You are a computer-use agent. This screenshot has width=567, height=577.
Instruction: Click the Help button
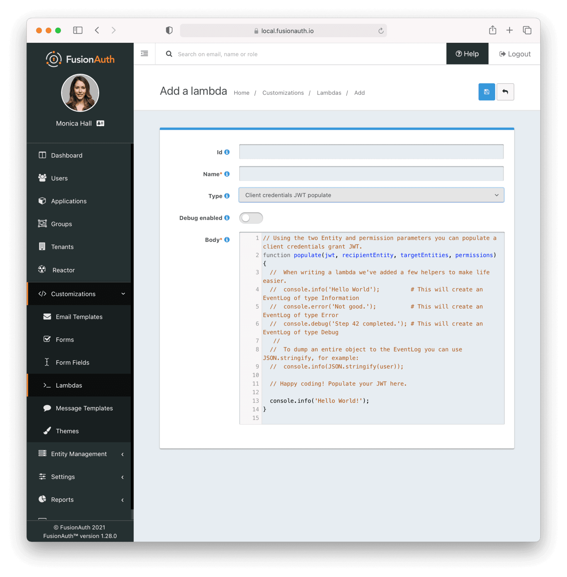(467, 54)
